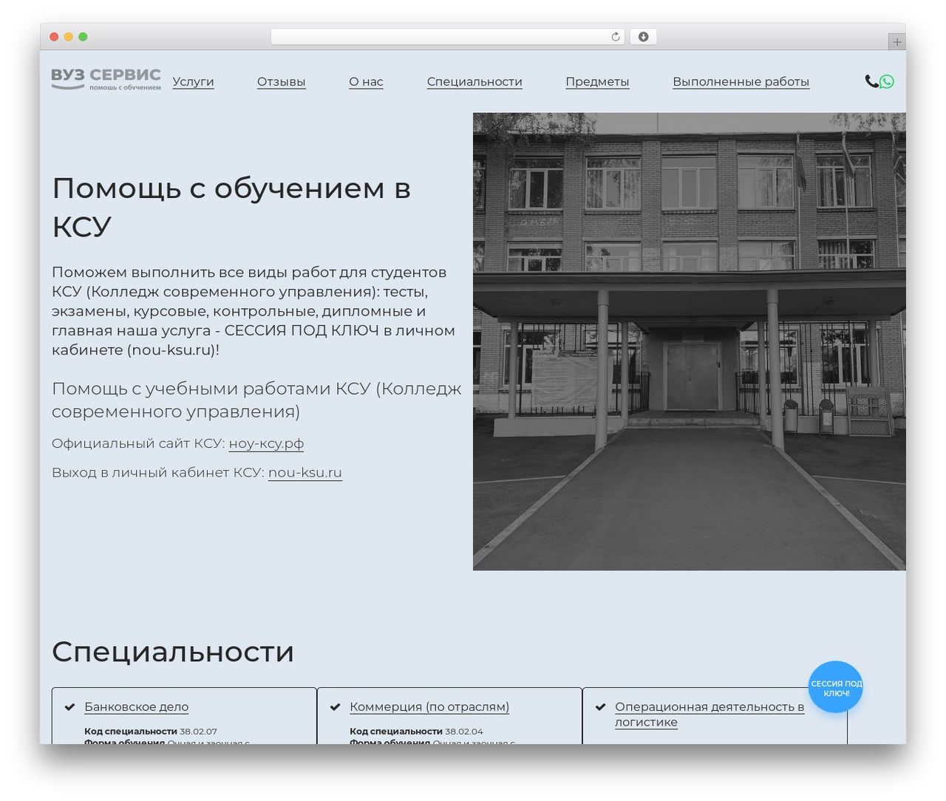Screen dimensions: 946x801
Task: Minimize the window with yellow button
Action: pyautogui.click(x=69, y=37)
